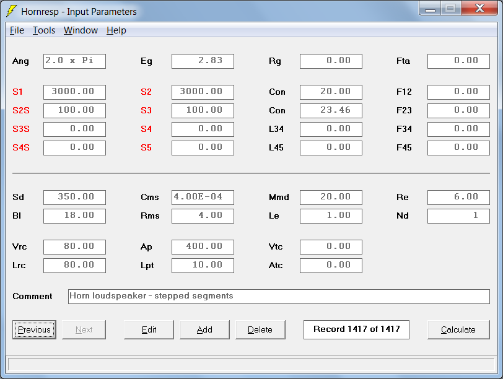
Task: Click the Con label beside 23.46
Action: pos(277,111)
